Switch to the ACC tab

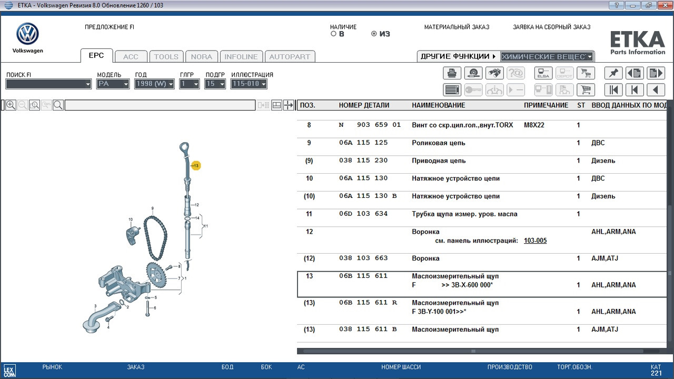(131, 57)
